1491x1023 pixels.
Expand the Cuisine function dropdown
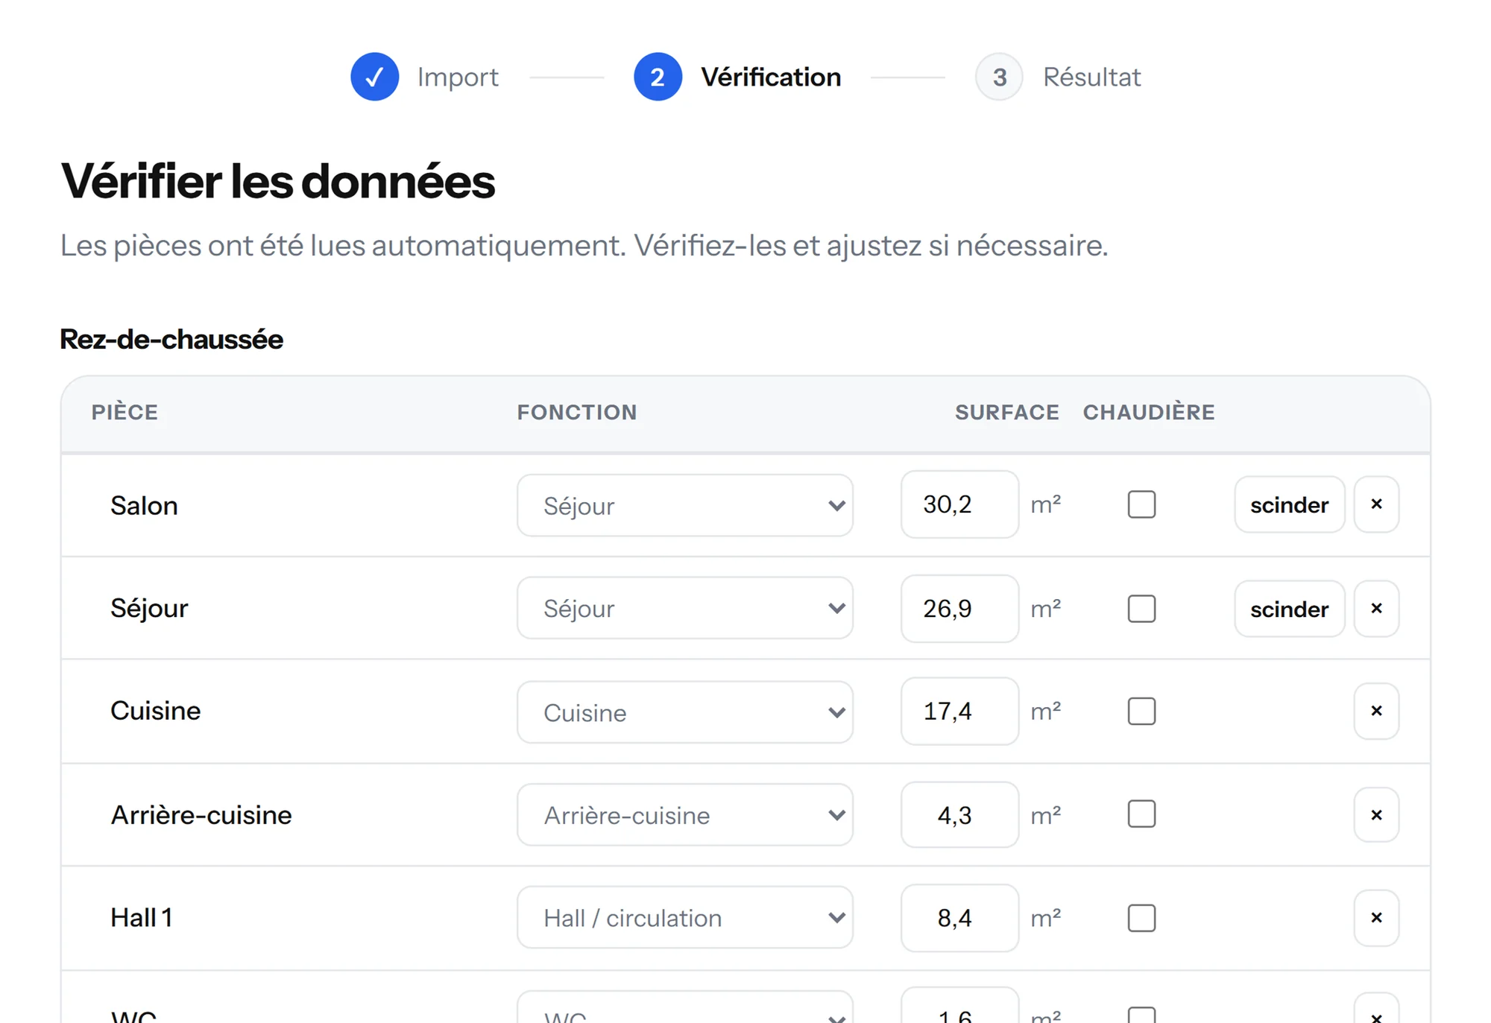click(x=685, y=712)
